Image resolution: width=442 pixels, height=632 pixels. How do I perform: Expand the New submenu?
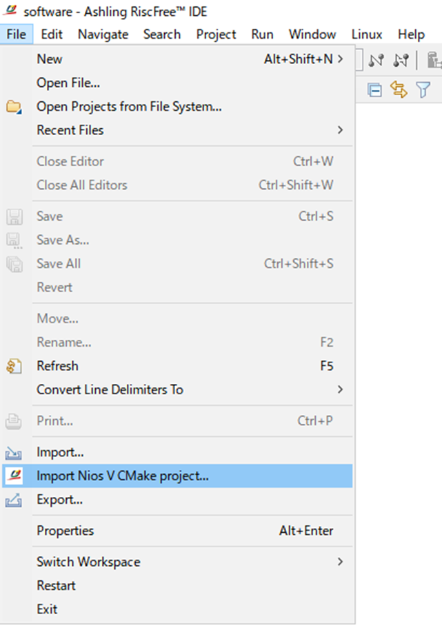[x=49, y=59]
